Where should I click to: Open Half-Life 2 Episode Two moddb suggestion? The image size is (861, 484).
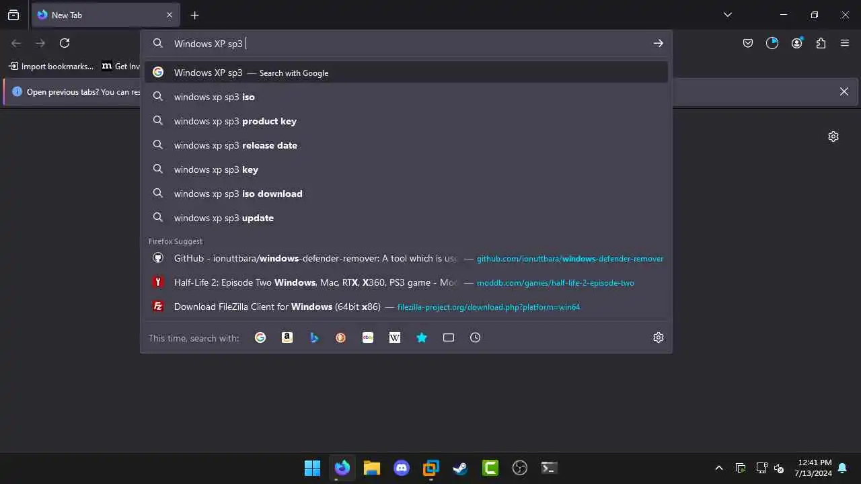pos(406,282)
